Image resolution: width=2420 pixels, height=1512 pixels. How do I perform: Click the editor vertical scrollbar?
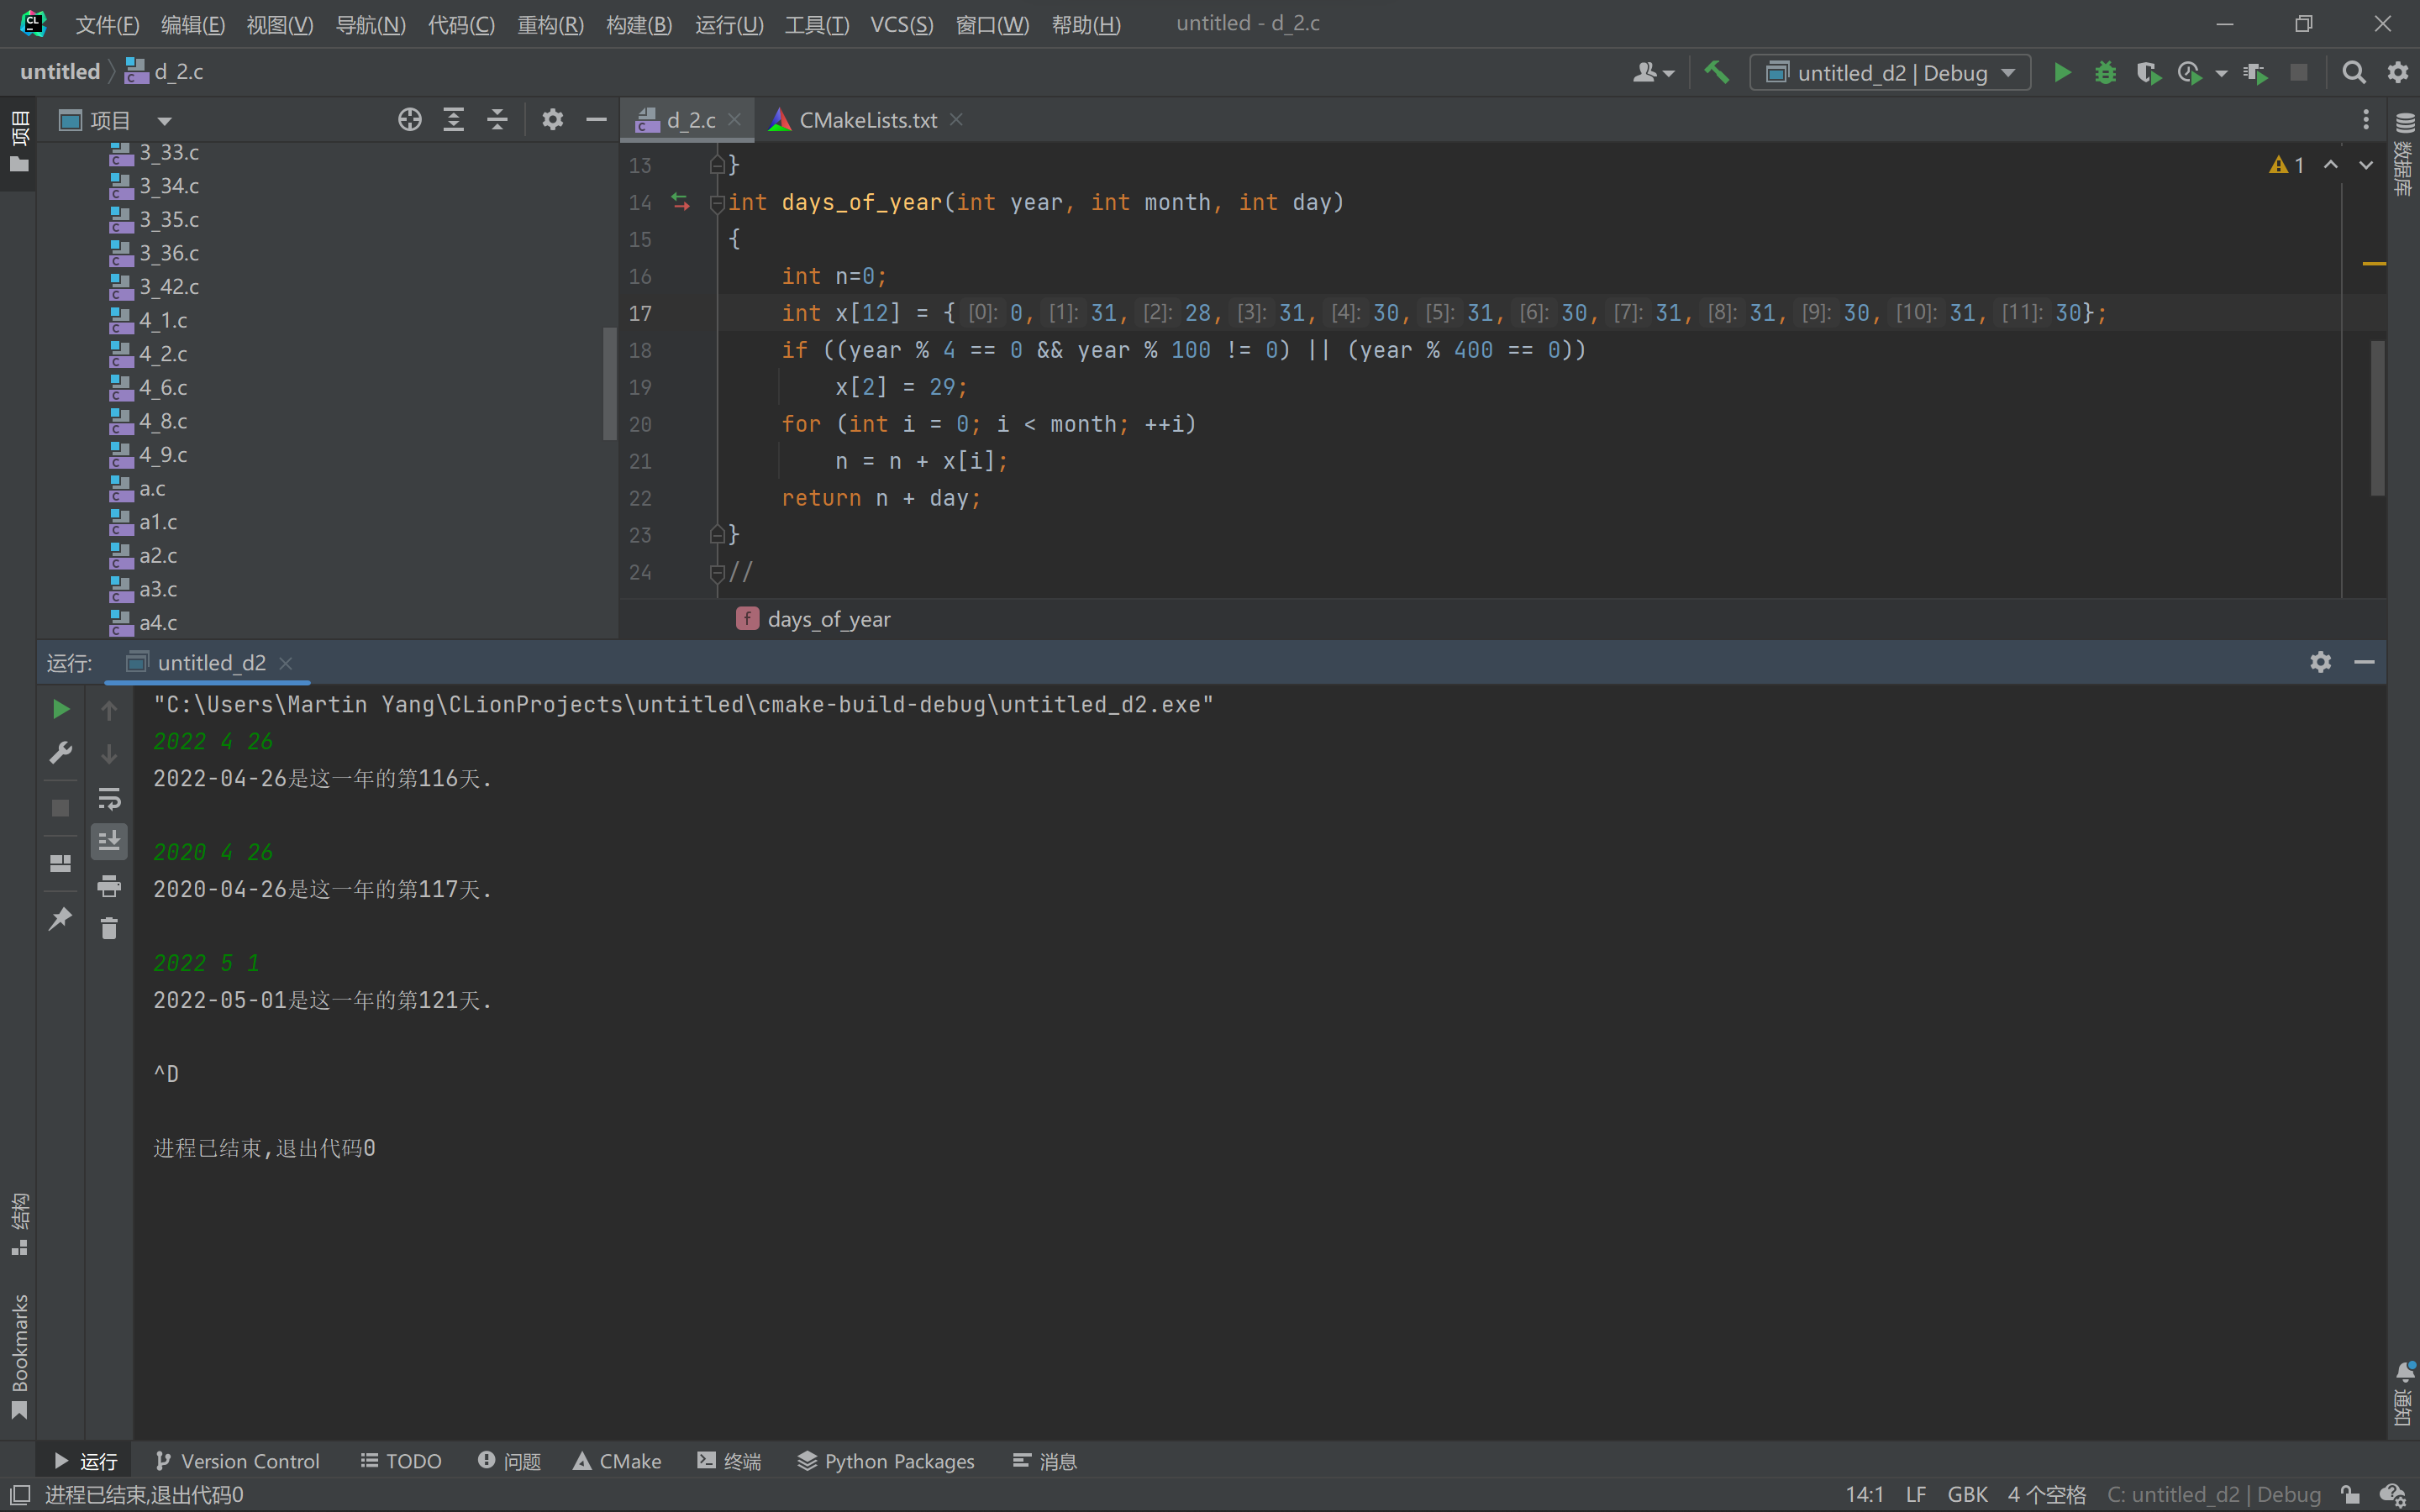2377,418
